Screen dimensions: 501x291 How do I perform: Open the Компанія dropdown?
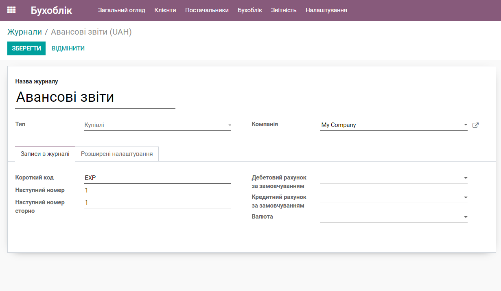(466, 125)
